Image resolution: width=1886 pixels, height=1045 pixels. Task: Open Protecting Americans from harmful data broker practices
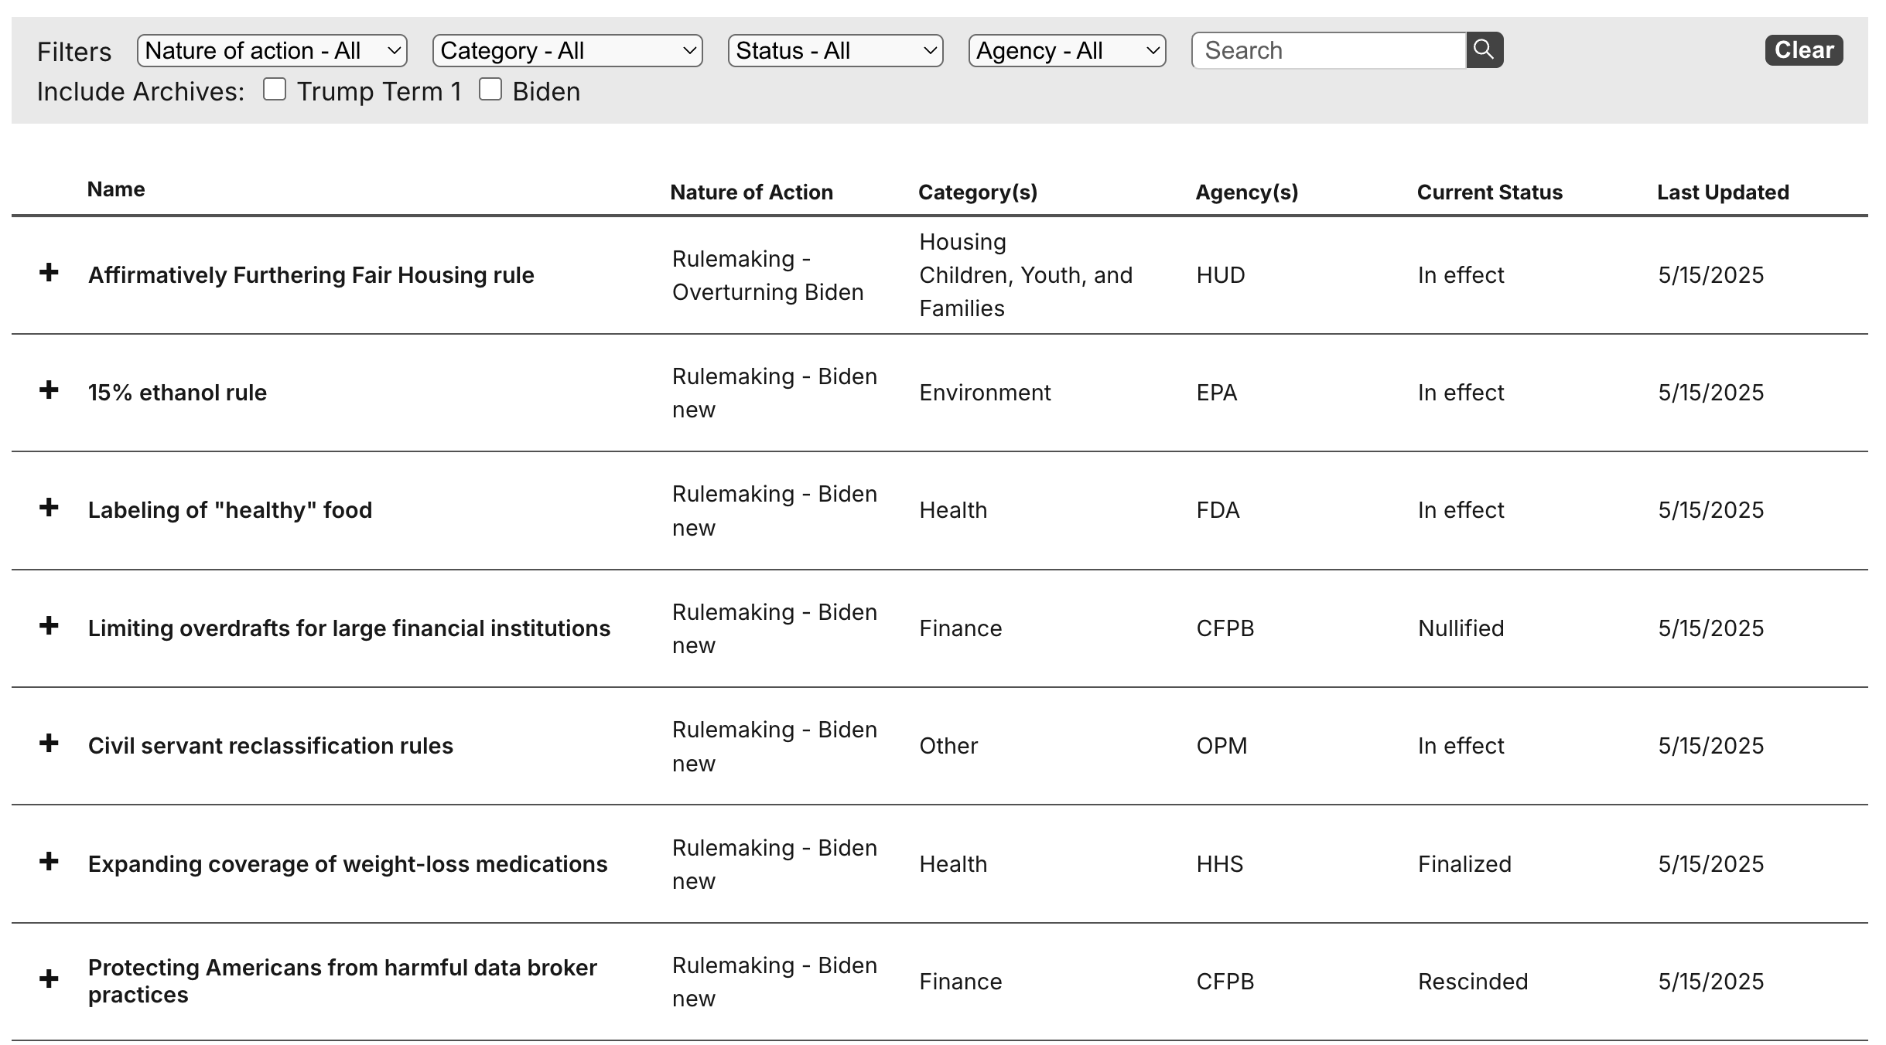[x=343, y=981]
